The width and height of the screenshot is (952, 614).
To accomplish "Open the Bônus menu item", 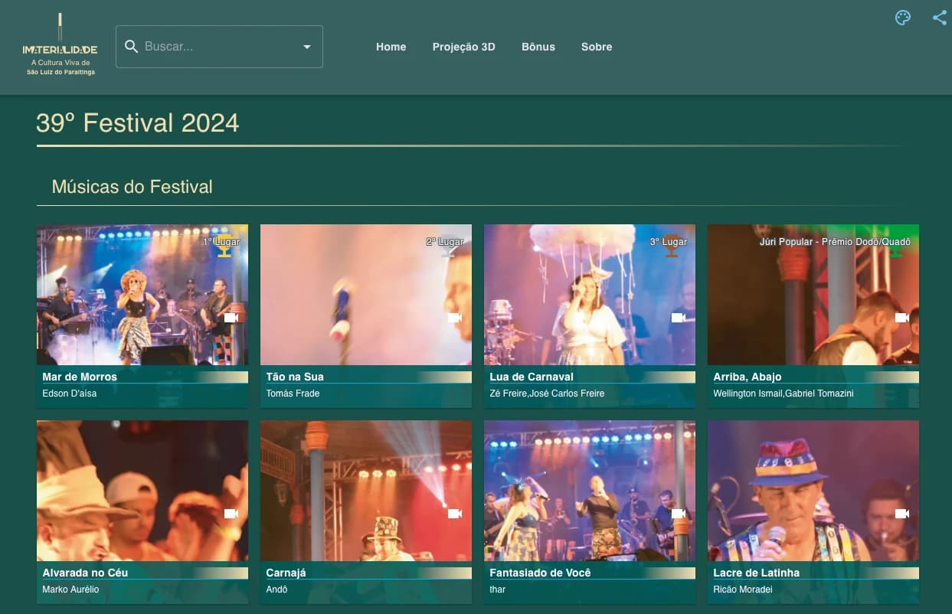I will click(x=538, y=47).
